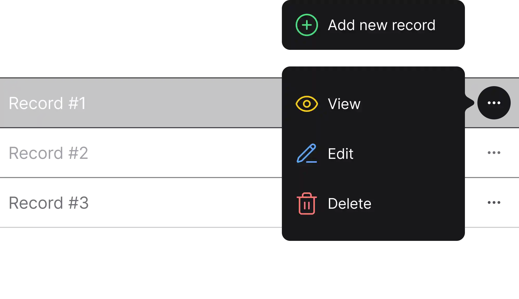519x299 pixels.
Task: Click the empty middle of Record #2 row
Action: [x=182, y=153]
